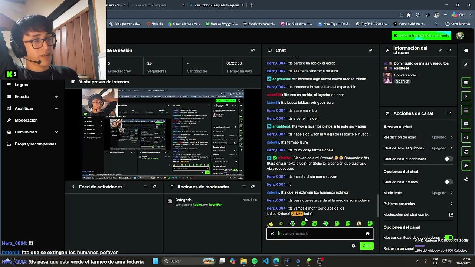Open Modo lento options
This screenshot has width=475, height=267.
point(418,193)
